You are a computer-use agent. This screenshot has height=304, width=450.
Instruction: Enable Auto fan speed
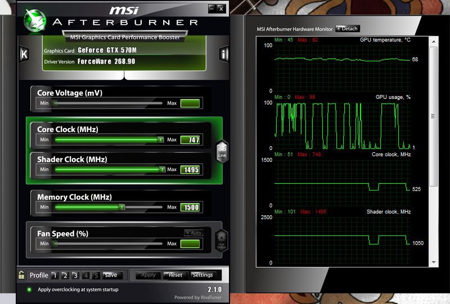coord(193,233)
